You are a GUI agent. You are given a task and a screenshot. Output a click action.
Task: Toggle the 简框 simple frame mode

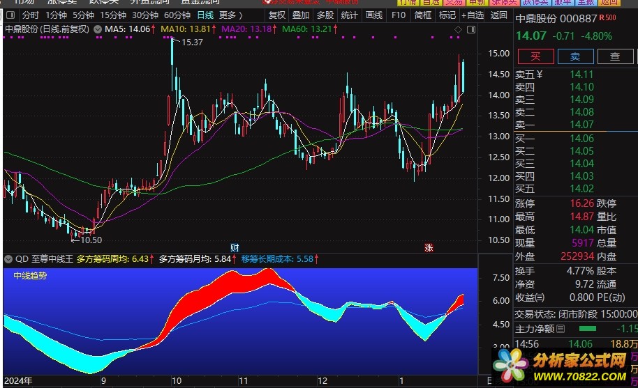(x=423, y=15)
